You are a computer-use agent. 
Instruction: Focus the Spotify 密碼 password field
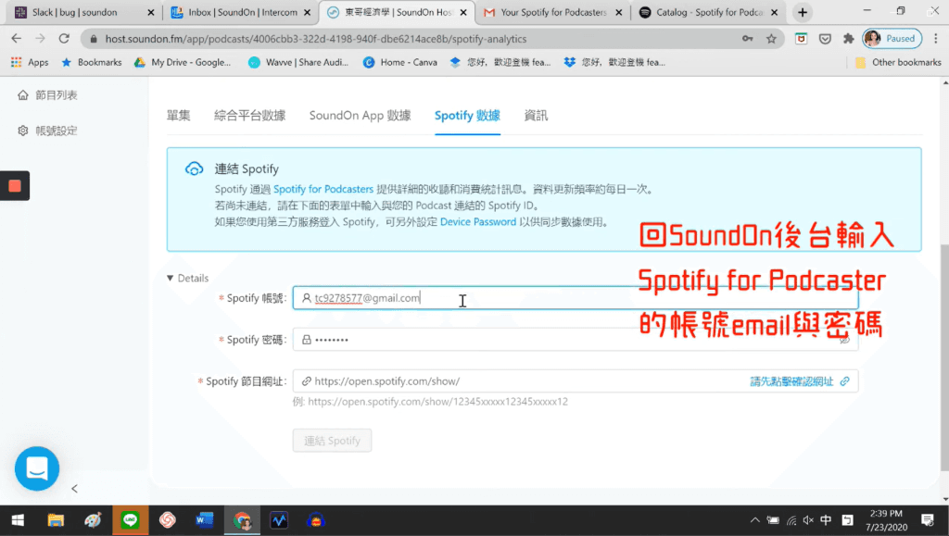pos(575,340)
